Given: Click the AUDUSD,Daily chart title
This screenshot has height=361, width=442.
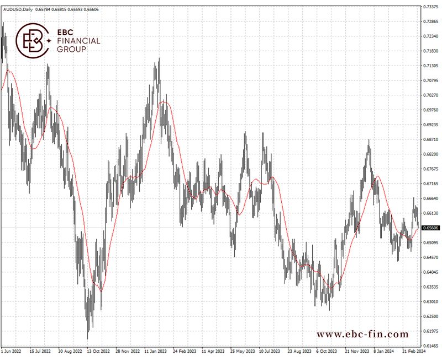Looking at the screenshot, I should coord(17,10).
